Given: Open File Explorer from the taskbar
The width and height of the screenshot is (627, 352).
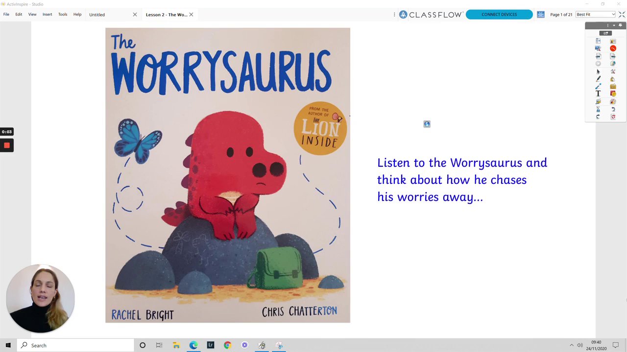Looking at the screenshot, I should pos(176,345).
